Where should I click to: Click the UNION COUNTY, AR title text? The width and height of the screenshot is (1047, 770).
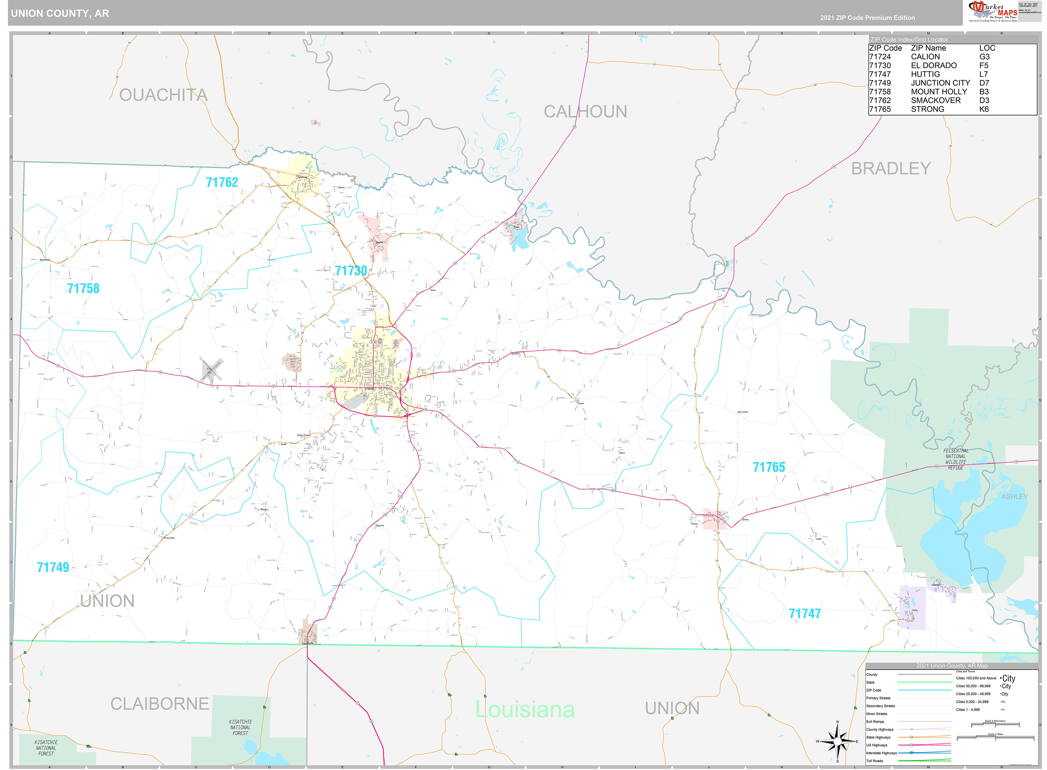pos(60,13)
